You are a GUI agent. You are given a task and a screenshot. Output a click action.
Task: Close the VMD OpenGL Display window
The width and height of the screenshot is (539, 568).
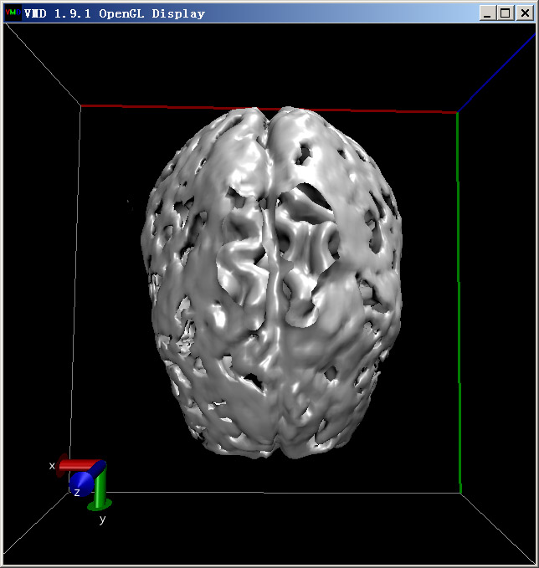525,13
